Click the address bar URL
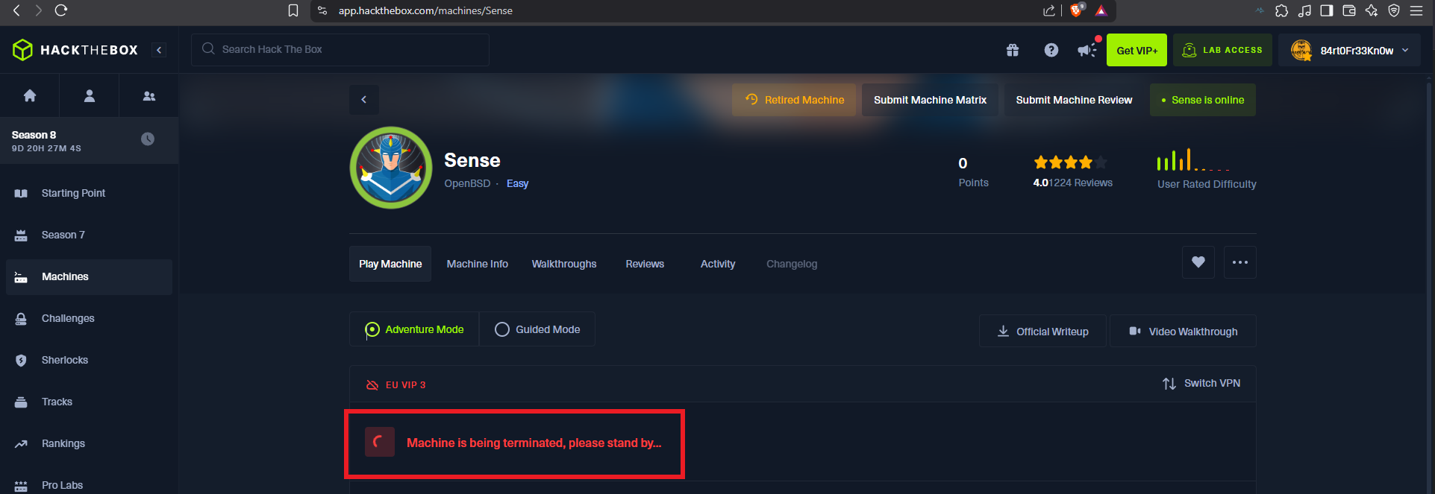Screen dimensions: 1435x494 point(425,10)
